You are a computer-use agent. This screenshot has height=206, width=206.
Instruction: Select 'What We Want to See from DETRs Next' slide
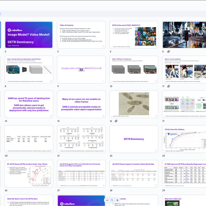[x=29, y=201]
